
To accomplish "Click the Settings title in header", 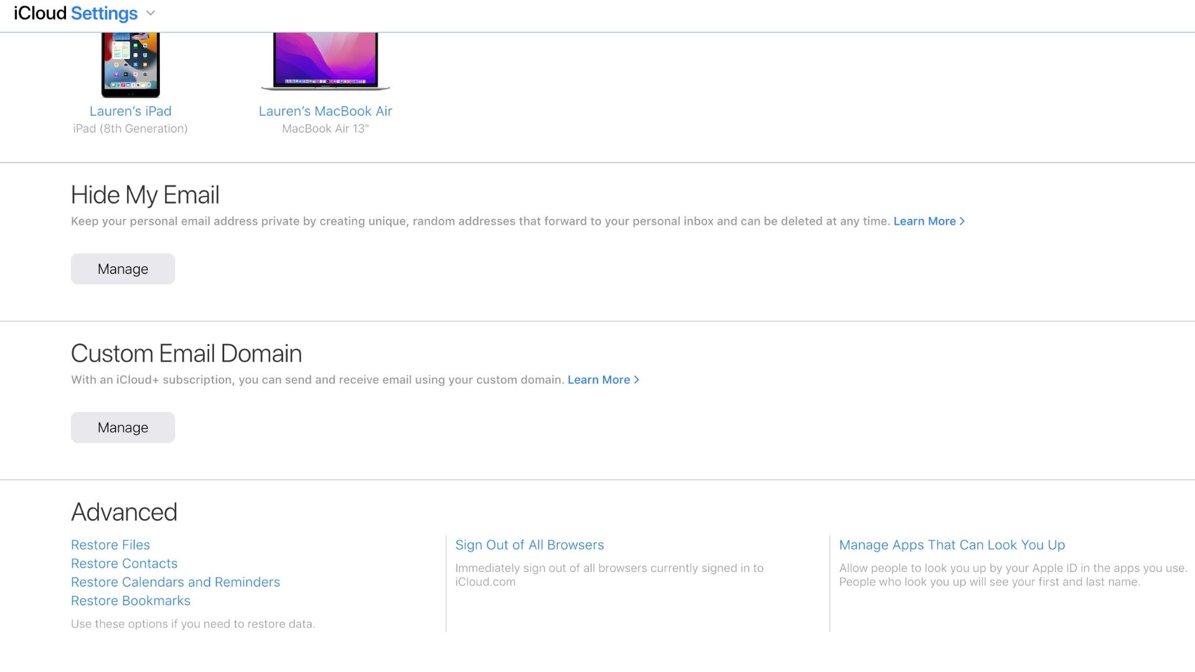I will (104, 13).
